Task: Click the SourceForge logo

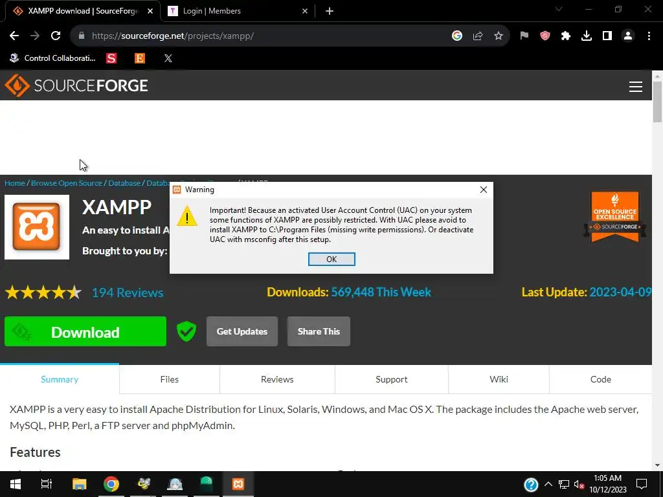Action: [76, 86]
